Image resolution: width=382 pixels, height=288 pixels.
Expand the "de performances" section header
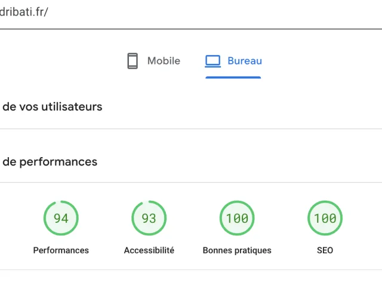(50, 162)
